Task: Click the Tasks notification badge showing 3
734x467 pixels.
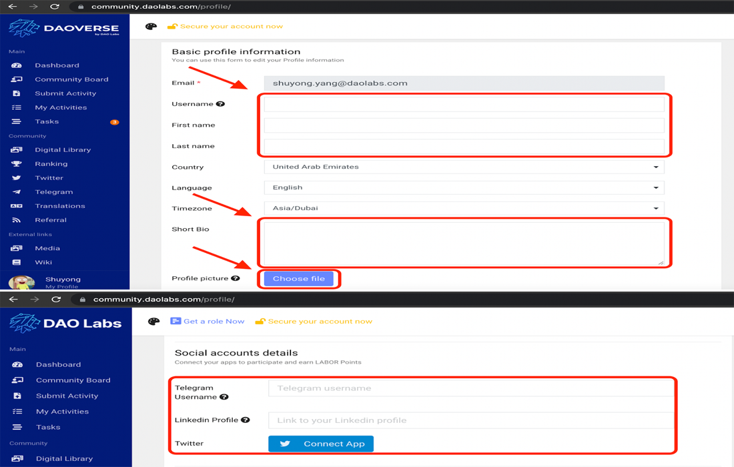Action: coord(114,122)
